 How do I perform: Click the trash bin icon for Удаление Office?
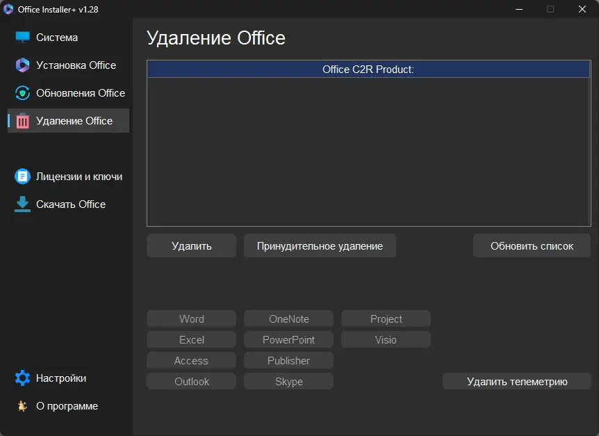click(23, 121)
